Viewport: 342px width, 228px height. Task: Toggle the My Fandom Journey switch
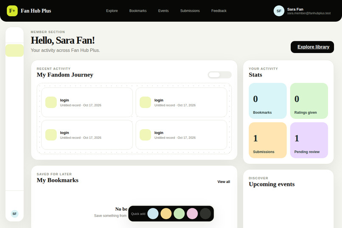pyautogui.click(x=220, y=75)
